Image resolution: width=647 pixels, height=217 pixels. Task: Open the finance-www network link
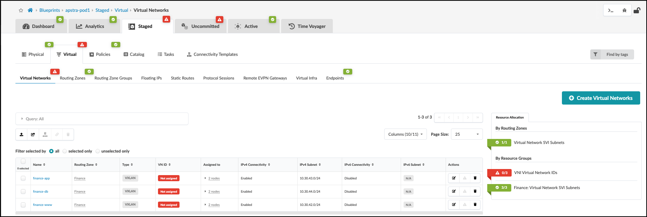(x=42, y=205)
